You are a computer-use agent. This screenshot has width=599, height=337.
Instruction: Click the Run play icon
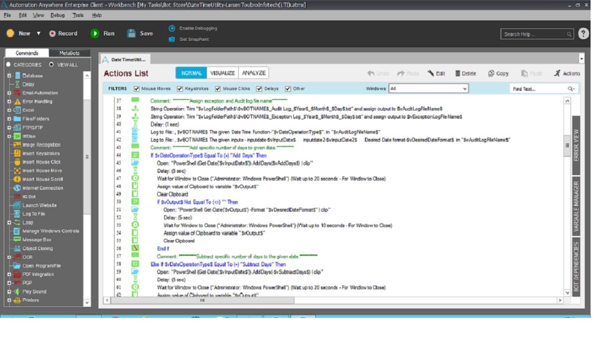pos(95,33)
